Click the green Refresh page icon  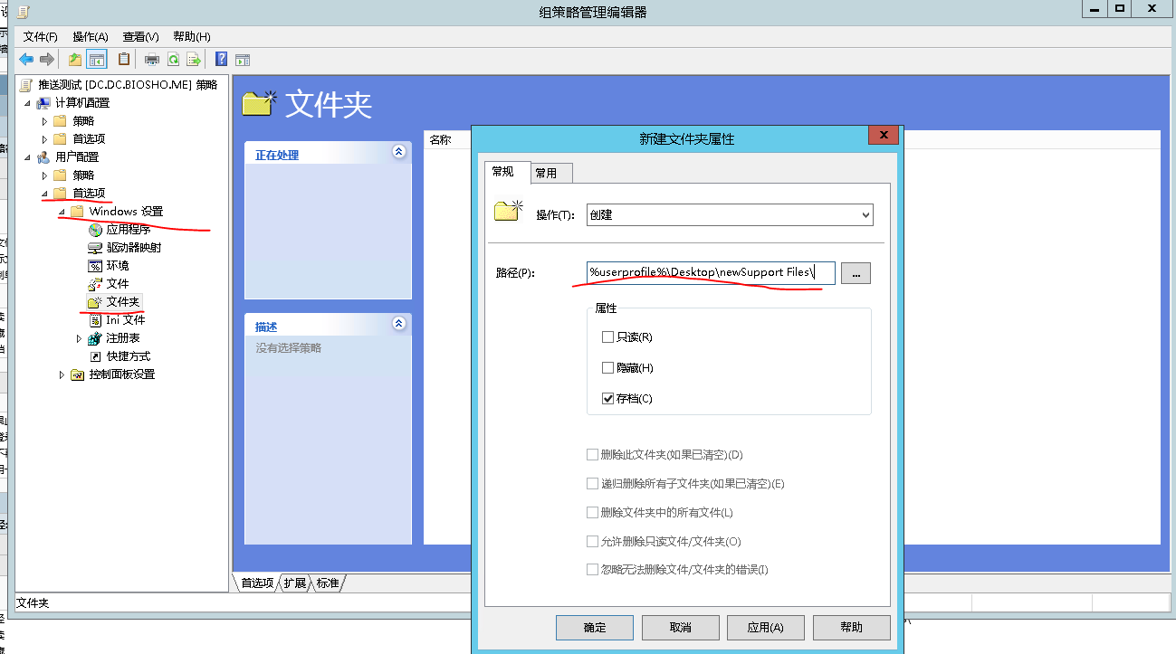(x=173, y=60)
